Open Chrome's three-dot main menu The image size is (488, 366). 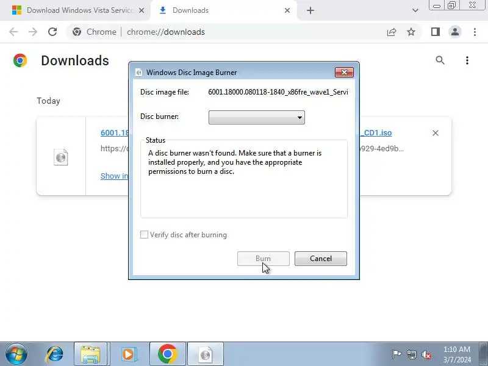coord(475,32)
